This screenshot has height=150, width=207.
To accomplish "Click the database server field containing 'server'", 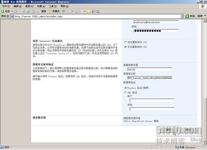I will 150,69.
